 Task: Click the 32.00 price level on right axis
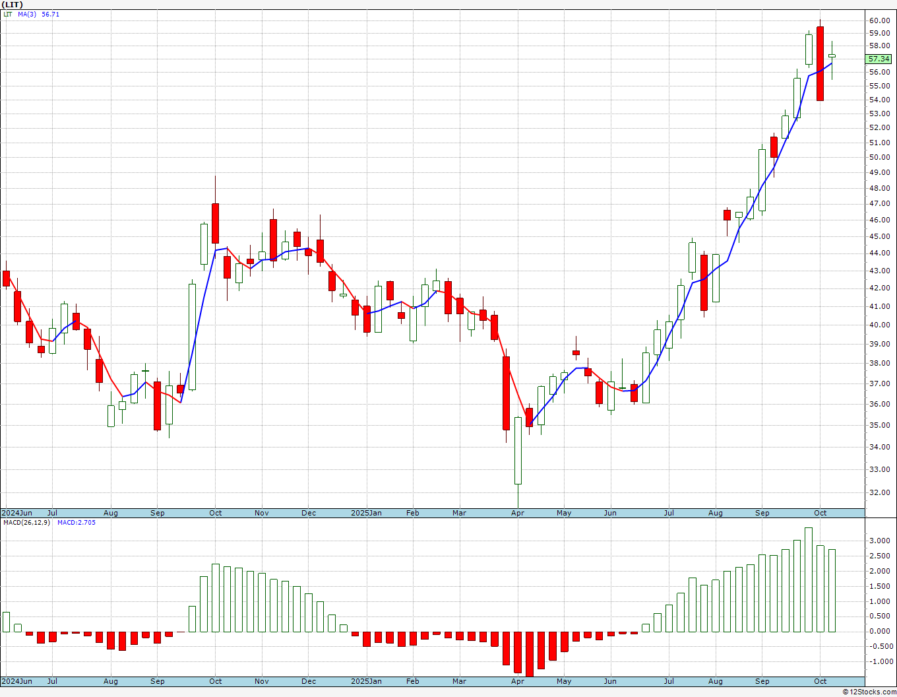tap(879, 492)
